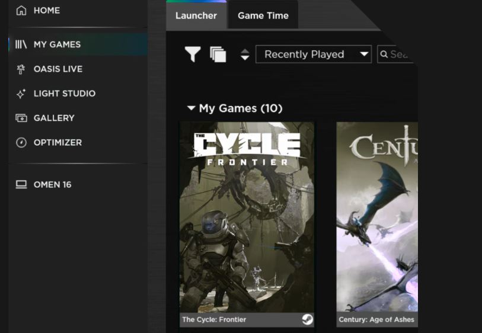482x333 pixels.
Task: Click the My Games library icon
Action: [x=21, y=44]
